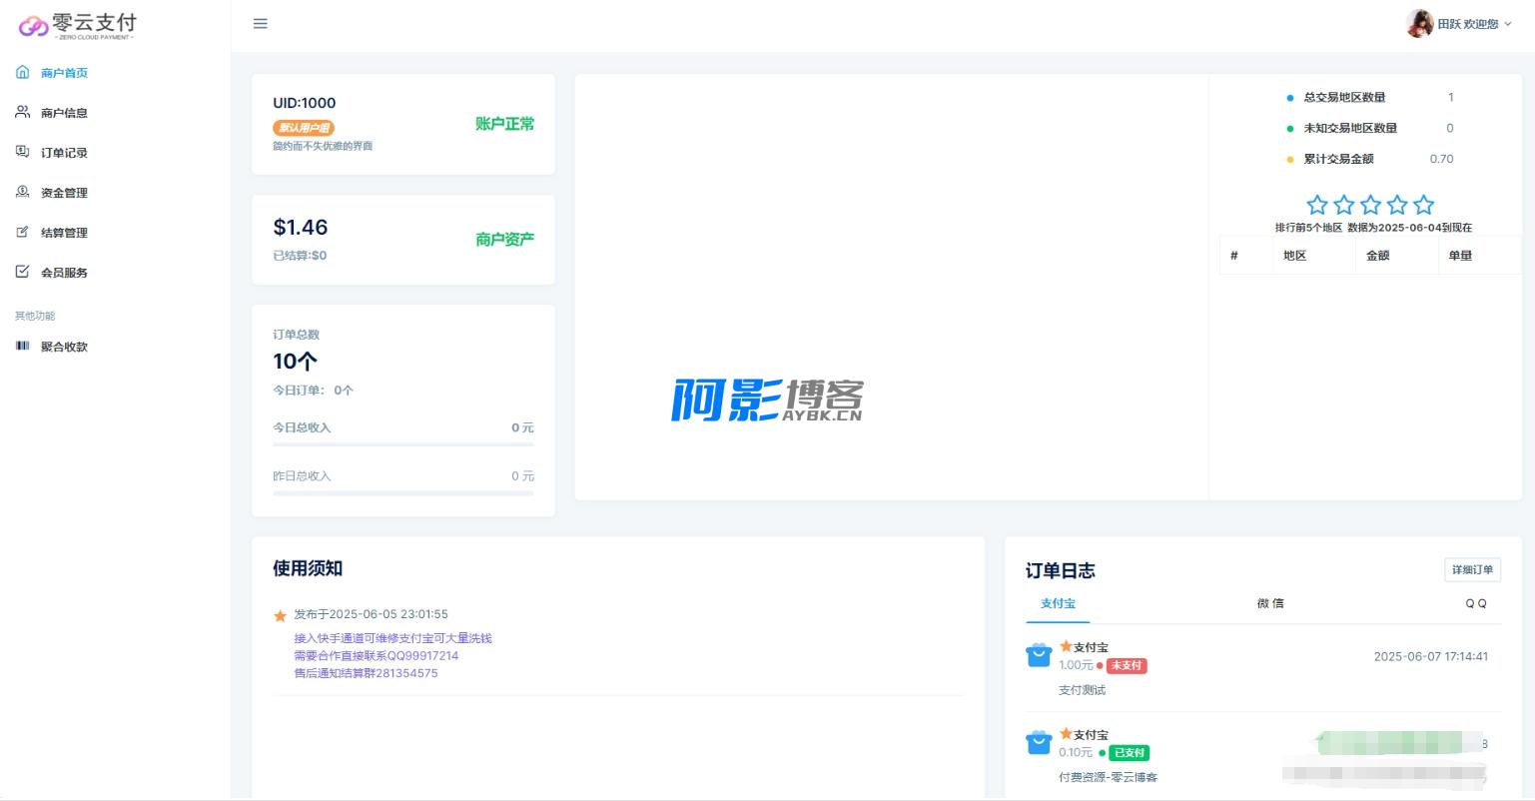Select the 支付宝 order log tab

[1058, 603]
